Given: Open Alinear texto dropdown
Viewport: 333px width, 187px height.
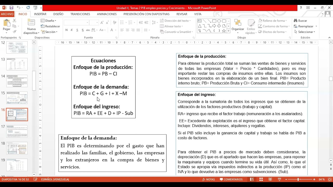Looking at the screenshot, I should click(171, 26).
